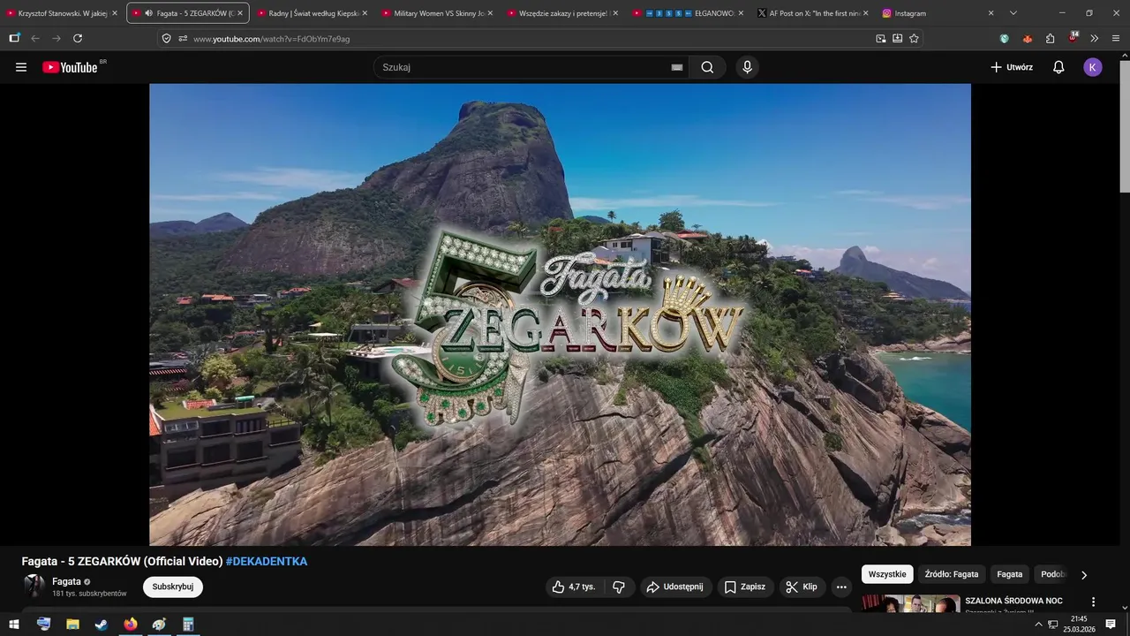The image size is (1130, 636).
Task: Open Firefox extensions puzzle icon
Action: 1050,38
